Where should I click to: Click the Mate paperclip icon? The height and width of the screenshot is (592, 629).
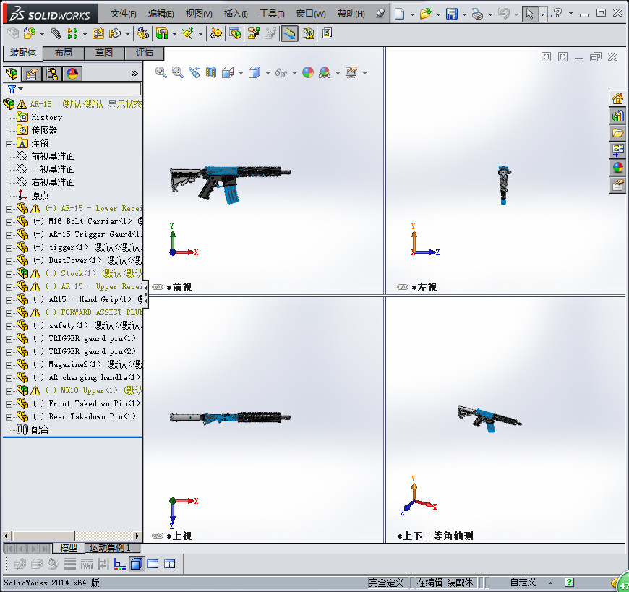56,33
